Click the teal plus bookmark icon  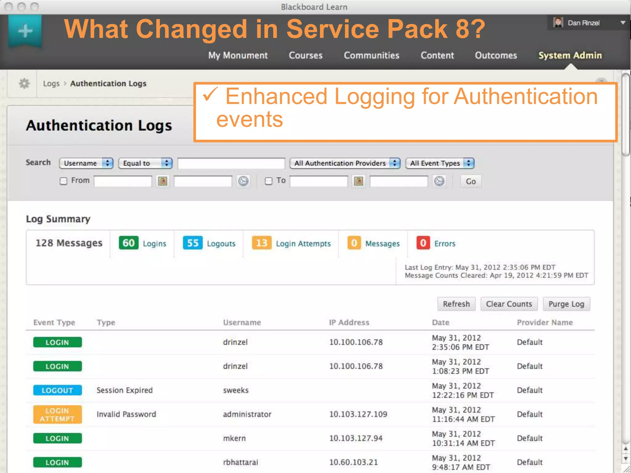[25, 31]
